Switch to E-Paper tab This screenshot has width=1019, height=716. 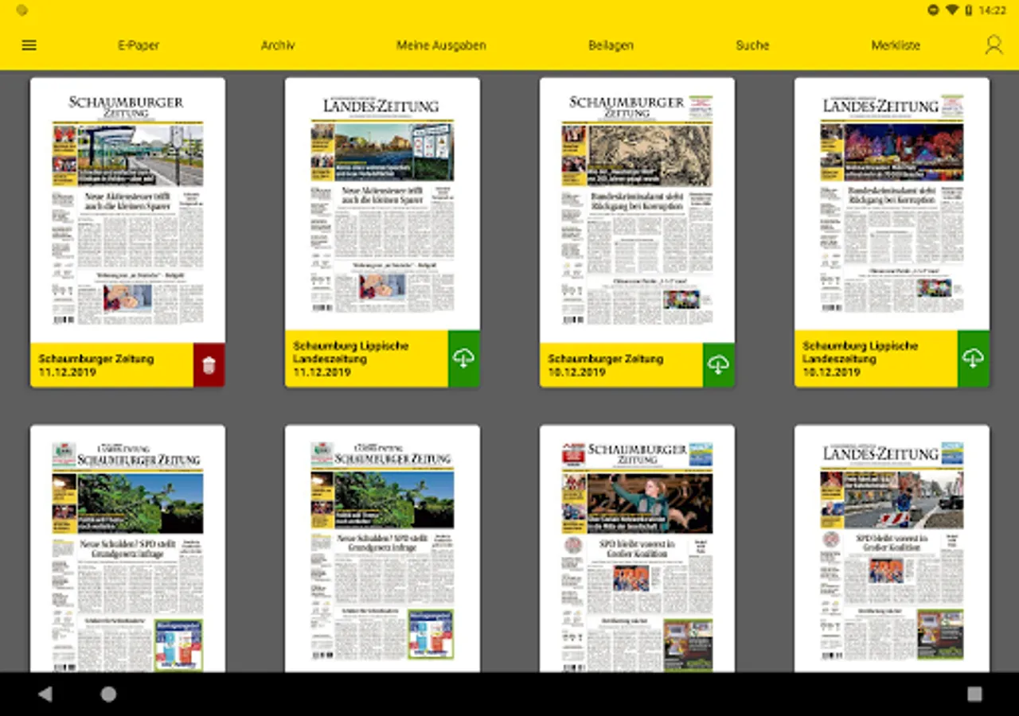point(139,45)
